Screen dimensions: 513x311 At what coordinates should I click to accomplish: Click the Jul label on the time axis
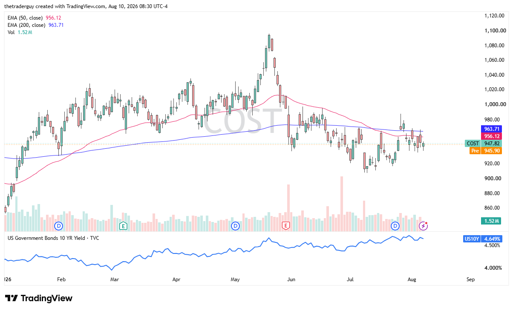(x=350, y=280)
